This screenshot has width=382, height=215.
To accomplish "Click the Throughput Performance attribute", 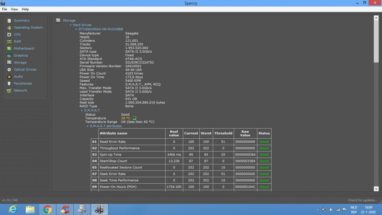I will pos(120,148).
